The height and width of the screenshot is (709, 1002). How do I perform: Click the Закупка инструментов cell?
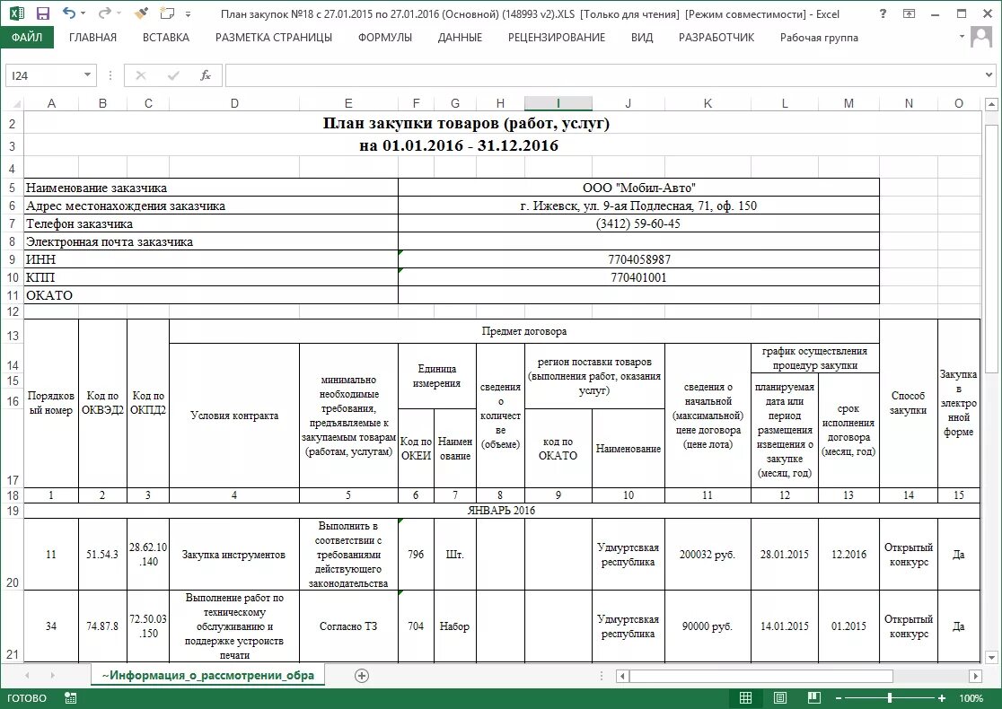pos(233,555)
